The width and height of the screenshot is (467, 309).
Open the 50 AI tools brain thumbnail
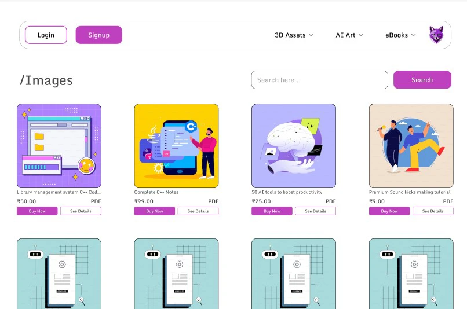point(294,146)
